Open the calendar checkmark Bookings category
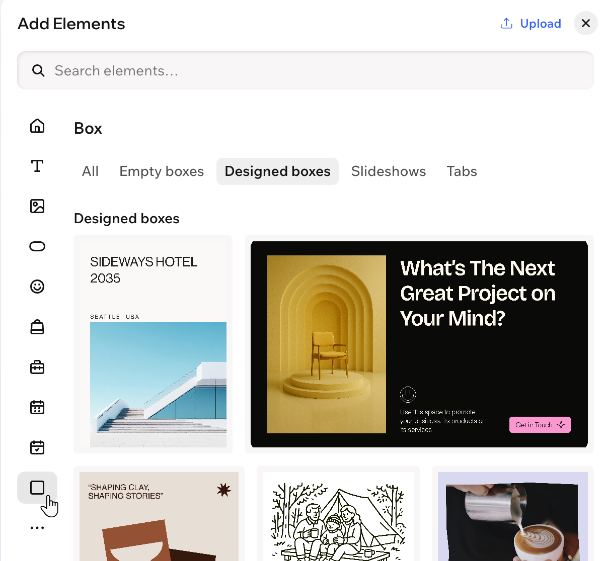605x561 pixels. pyautogui.click(x=37, y=447)
